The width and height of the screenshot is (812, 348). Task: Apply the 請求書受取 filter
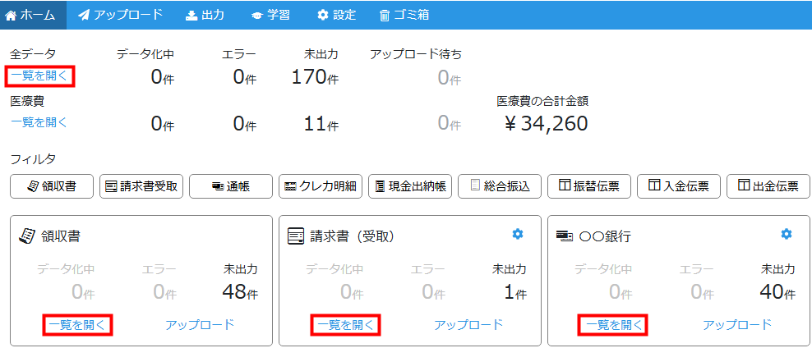(x=141, y=186)
